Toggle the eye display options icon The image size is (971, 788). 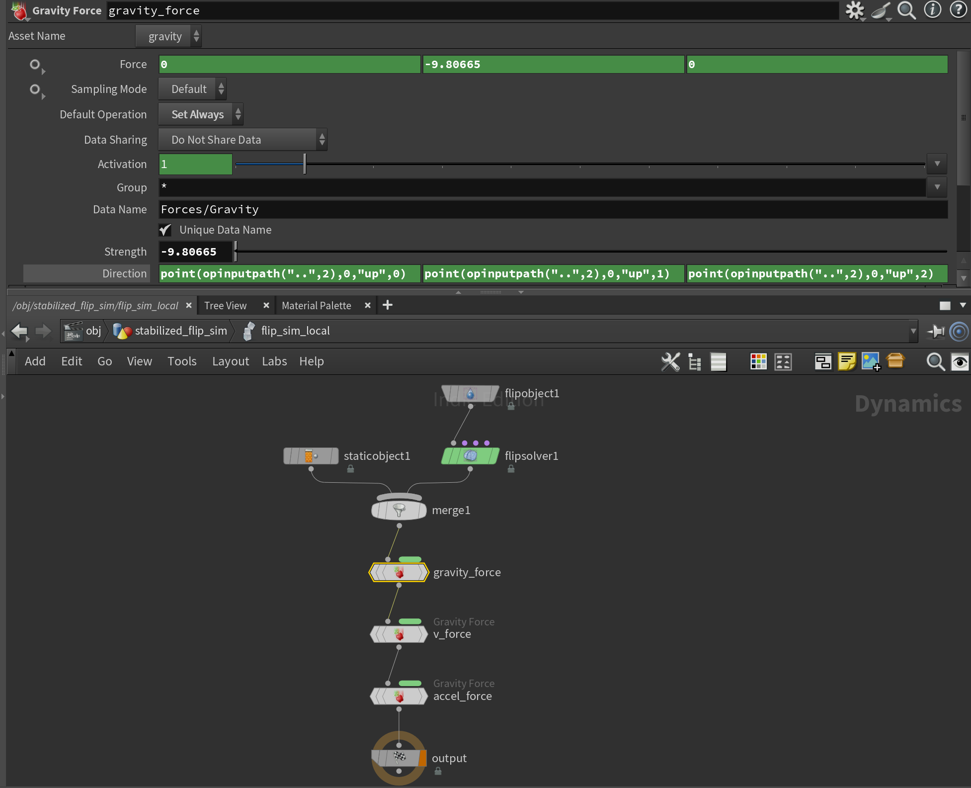click(x=959, y=361)
